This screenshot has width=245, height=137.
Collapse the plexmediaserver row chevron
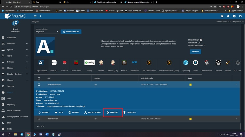tap(236, 85)
